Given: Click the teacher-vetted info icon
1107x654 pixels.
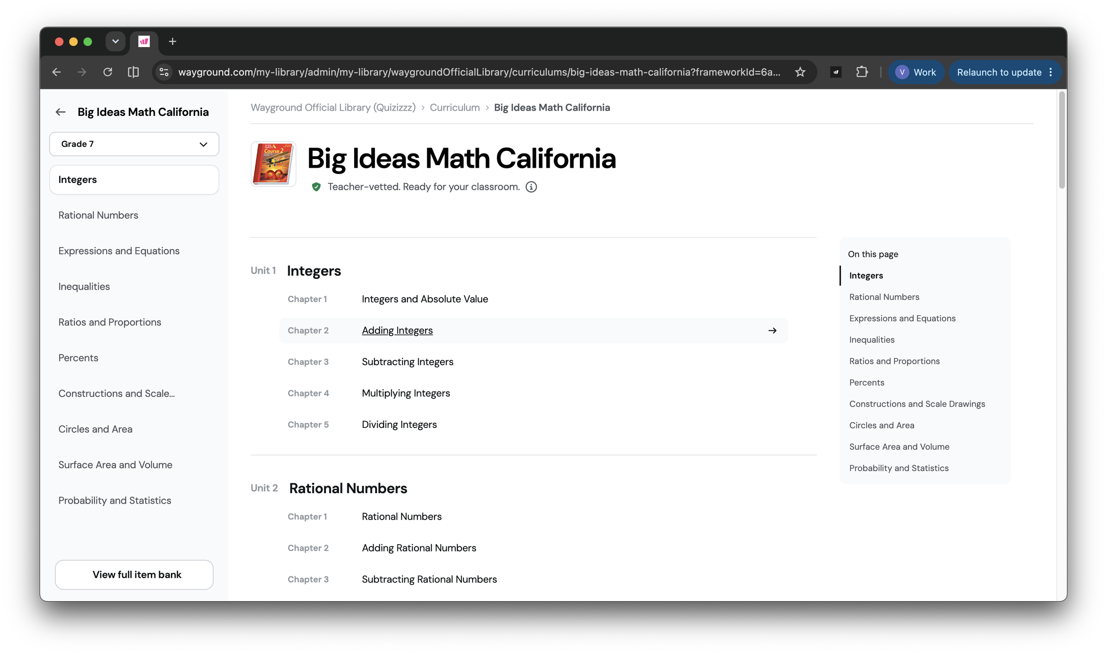Looking at the screenshot, I should (531, 187).
